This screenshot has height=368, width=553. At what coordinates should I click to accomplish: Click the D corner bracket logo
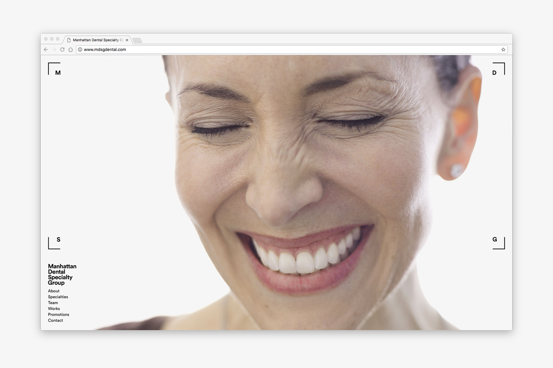click(498, 69)
